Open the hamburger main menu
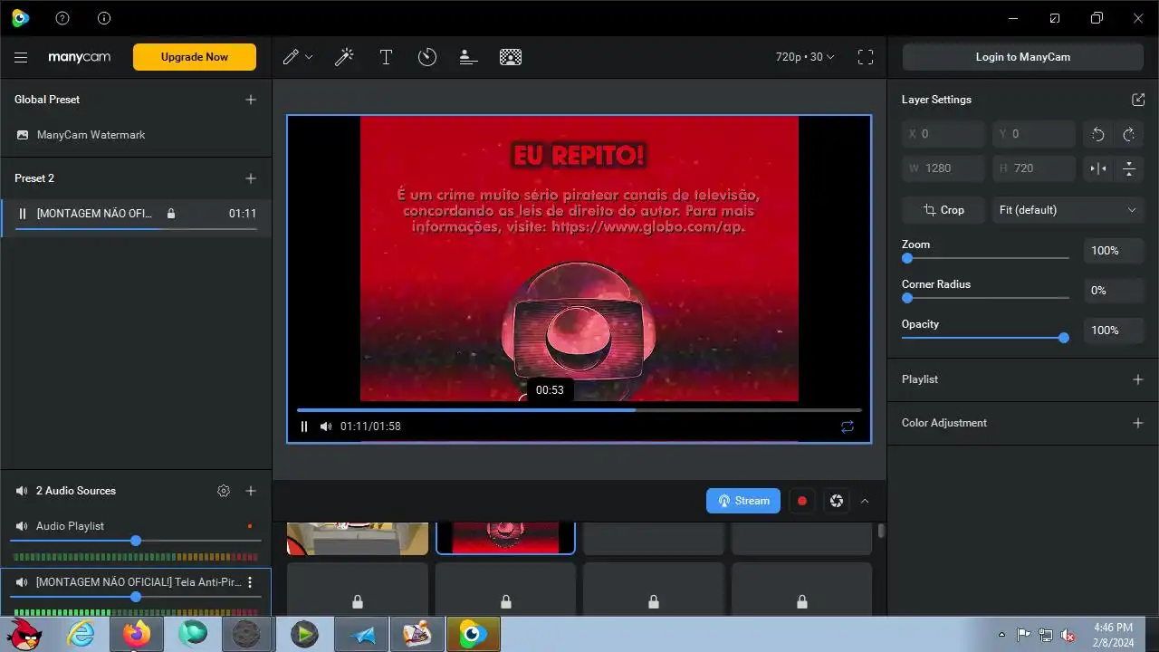 21,57
